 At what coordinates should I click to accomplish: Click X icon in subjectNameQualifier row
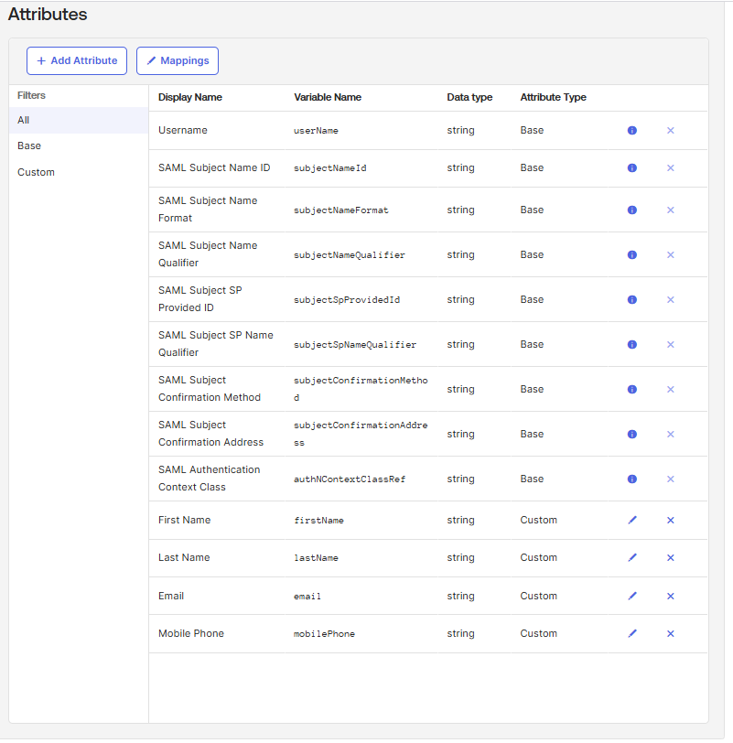coord(671,255)
